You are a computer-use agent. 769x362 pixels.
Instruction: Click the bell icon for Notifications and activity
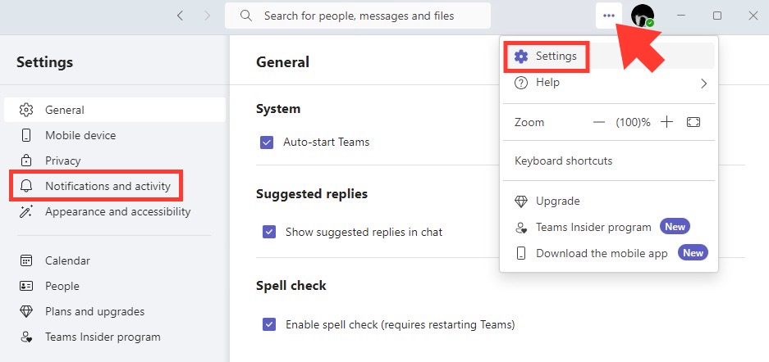coord(26,186)
